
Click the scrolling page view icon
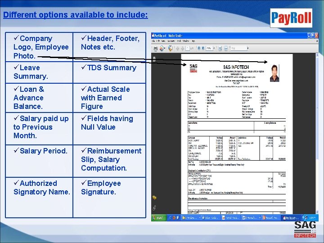[220, 49]
